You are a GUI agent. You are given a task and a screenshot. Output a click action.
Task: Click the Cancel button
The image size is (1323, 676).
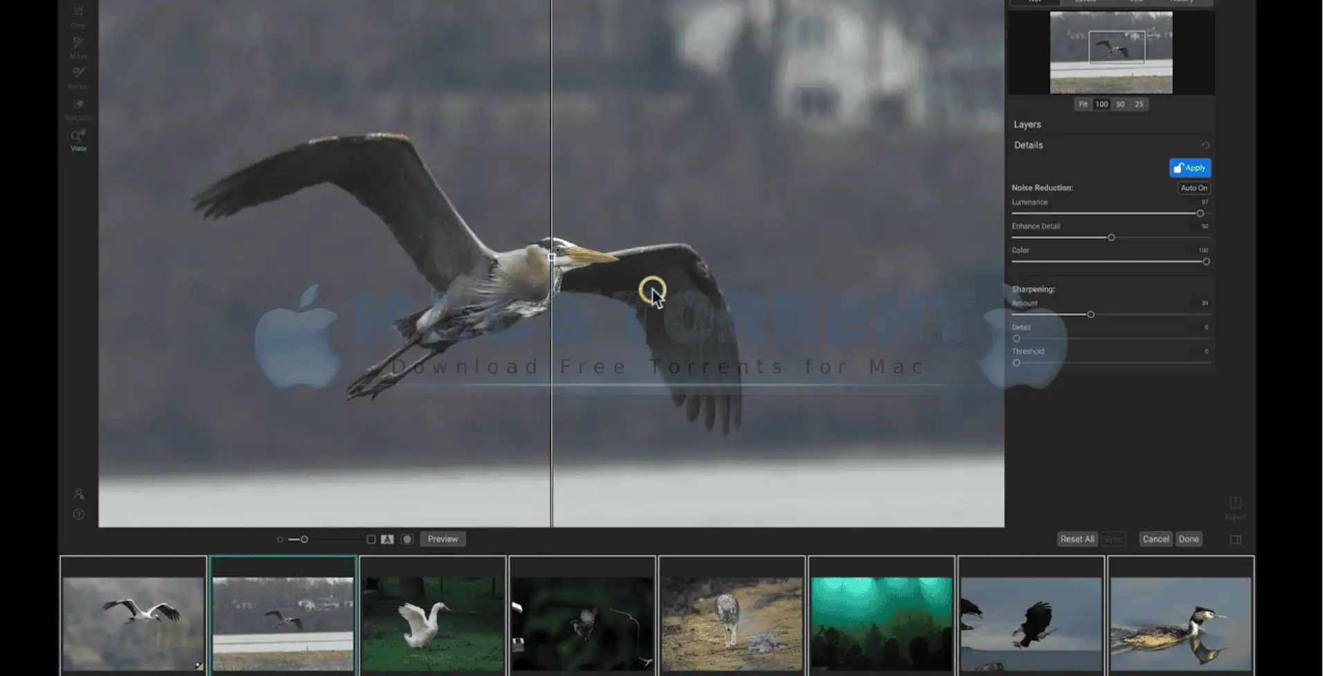pos(1155,539)
